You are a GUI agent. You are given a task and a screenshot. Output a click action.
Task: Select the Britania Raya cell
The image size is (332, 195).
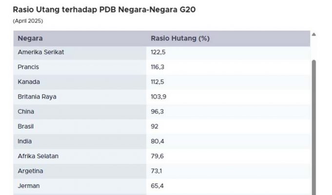coord(37,97)
